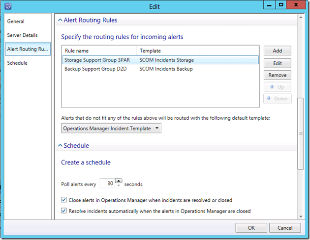
Task: Open the General tab
Action: point(16,22)
